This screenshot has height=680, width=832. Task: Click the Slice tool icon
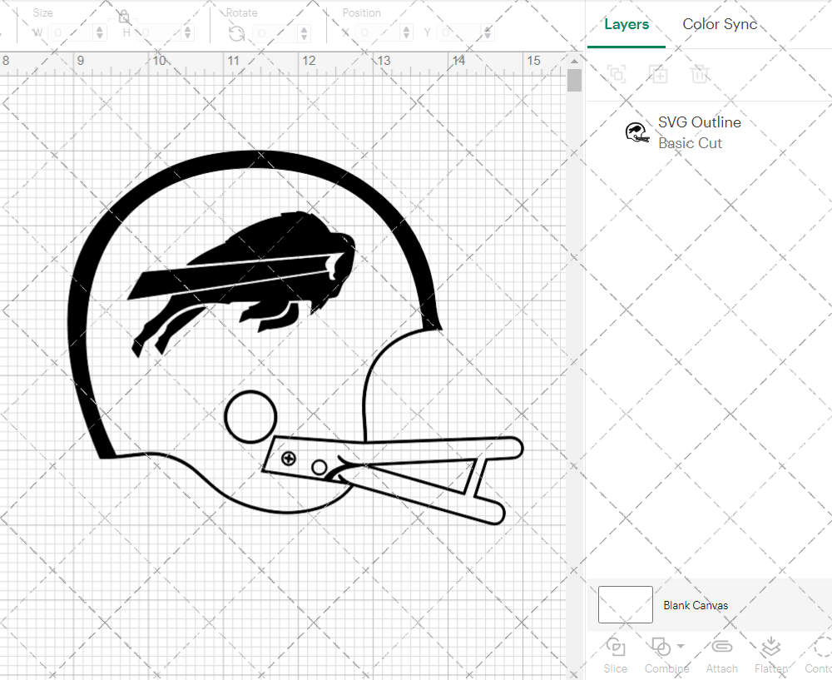tap(616, 647)
